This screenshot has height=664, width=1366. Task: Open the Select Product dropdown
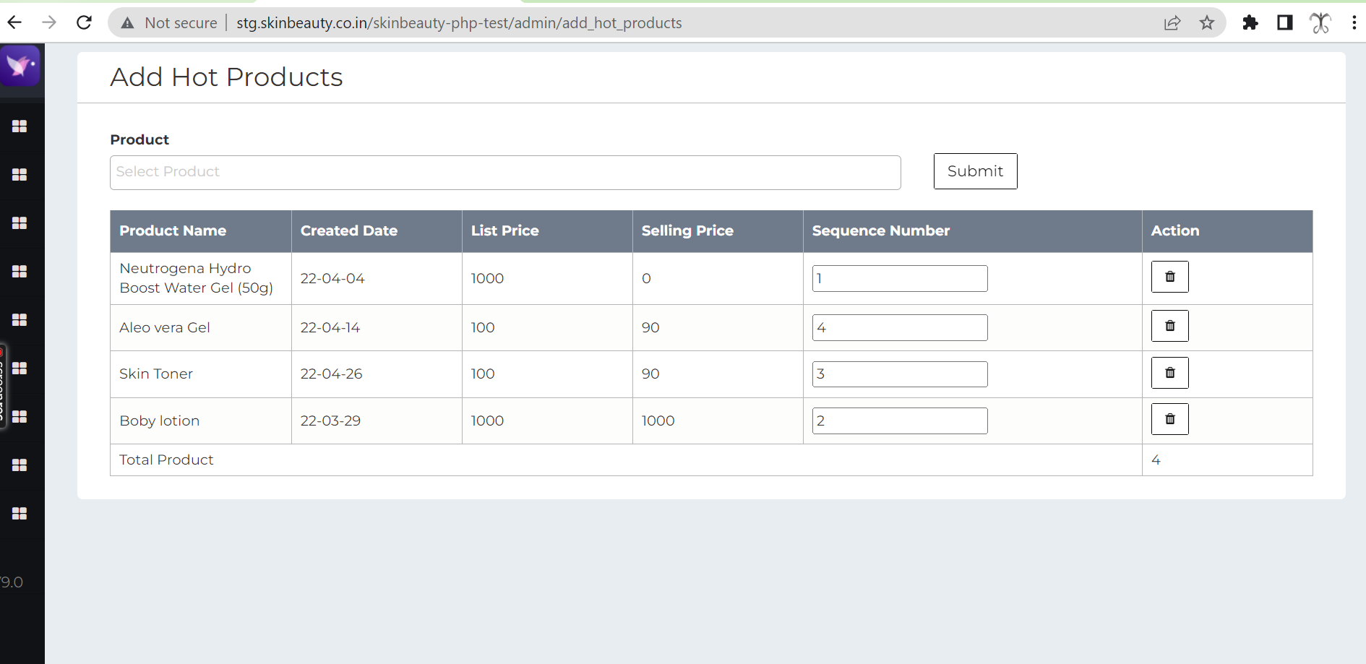[504, 172]
